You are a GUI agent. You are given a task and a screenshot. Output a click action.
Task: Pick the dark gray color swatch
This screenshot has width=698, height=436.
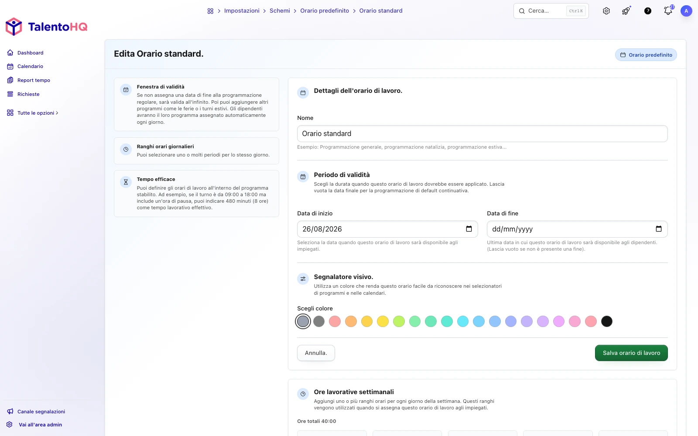tap(319, 321)
